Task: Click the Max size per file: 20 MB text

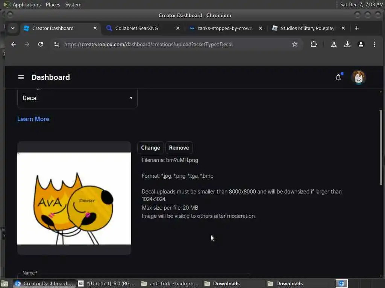Action: click(170, 208)
